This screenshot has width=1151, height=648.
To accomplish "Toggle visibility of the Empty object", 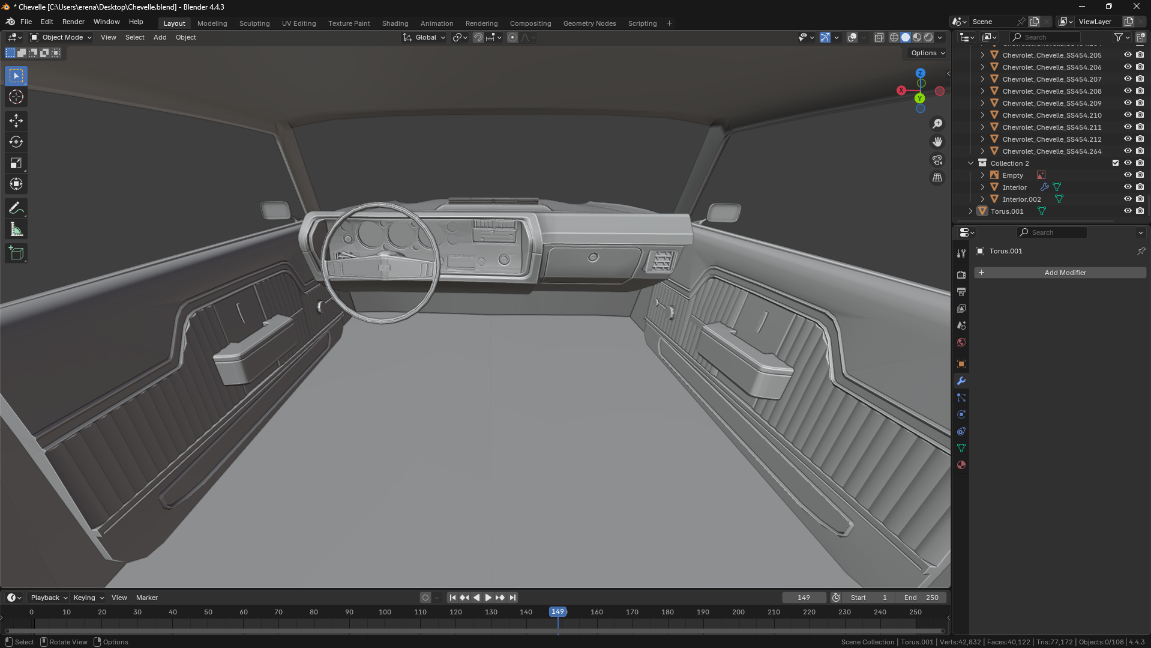I will point(1128,175).
